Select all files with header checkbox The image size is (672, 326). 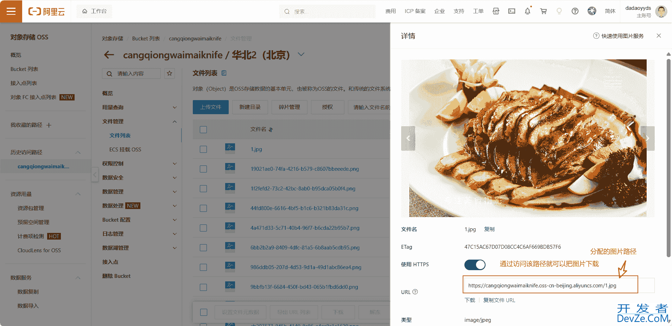(x=203, y=130)
